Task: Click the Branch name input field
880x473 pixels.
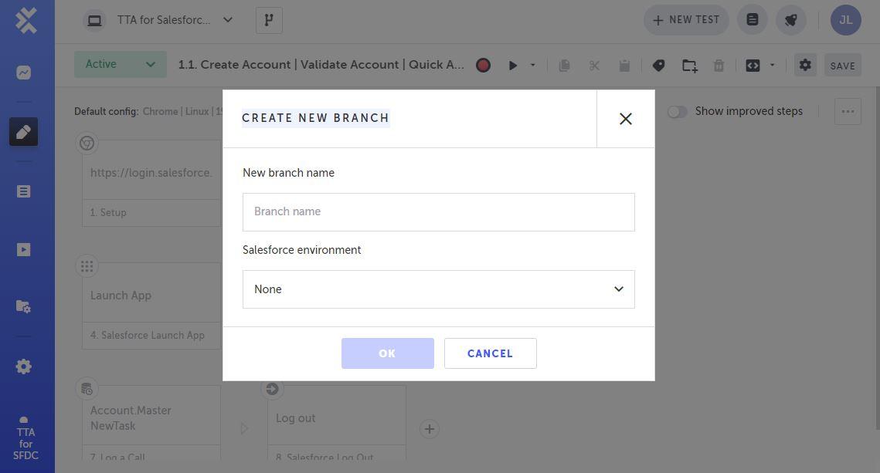Action: point(438,211)
